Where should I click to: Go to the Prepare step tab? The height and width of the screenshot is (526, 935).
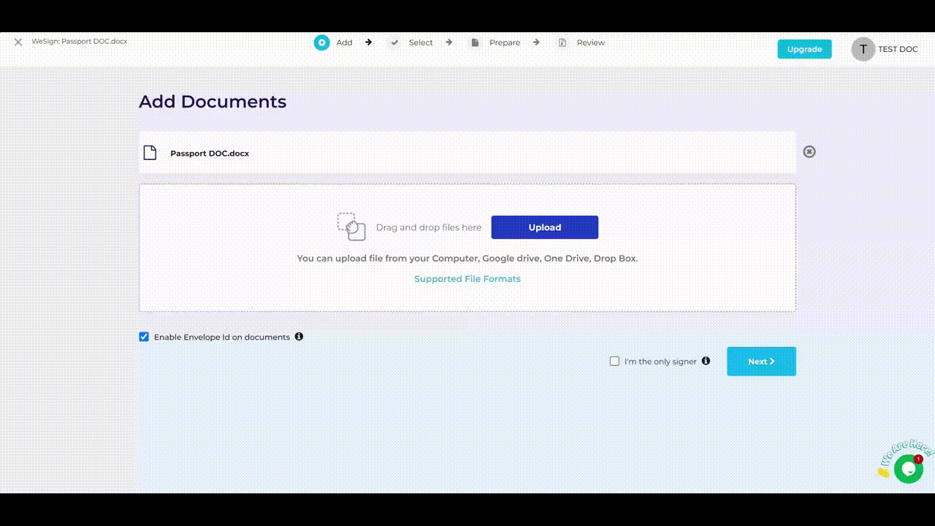click(505, 42)
